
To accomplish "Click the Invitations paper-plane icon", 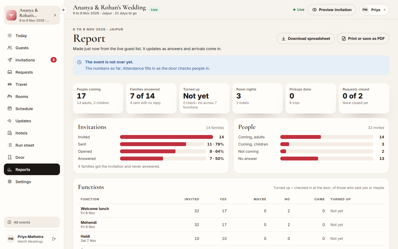I will [10, 60].
